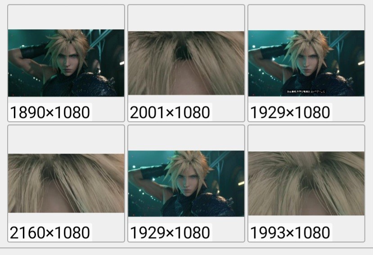Click the 1890×1080 size label

[x=50, y=112]
